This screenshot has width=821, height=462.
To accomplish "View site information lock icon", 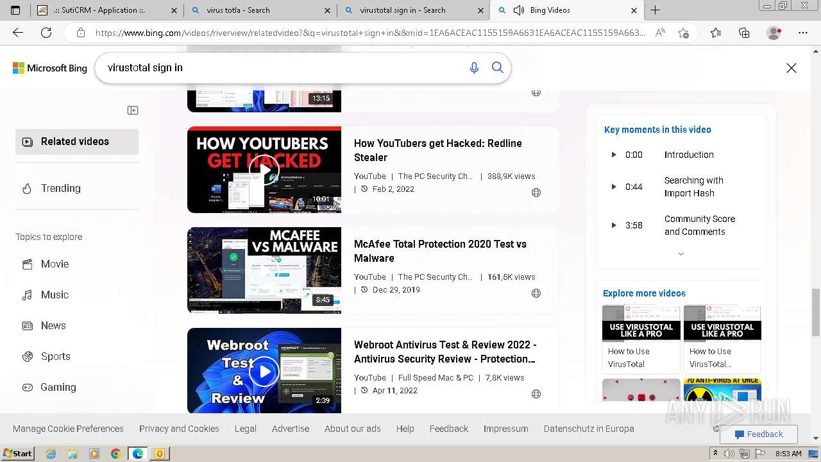I will click(80, 33).
